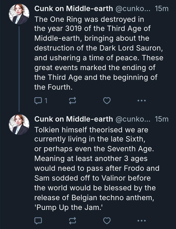Like the Pump Up the Jam post
This screenshot has width=176, height=229.
(107, 221)
